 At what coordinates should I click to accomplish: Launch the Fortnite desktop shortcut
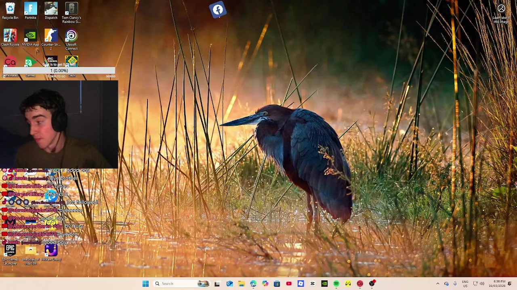coord(30,11)
